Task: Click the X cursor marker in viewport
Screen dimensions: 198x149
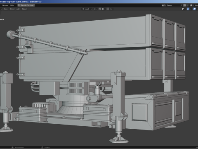Action: coord(108,82)
